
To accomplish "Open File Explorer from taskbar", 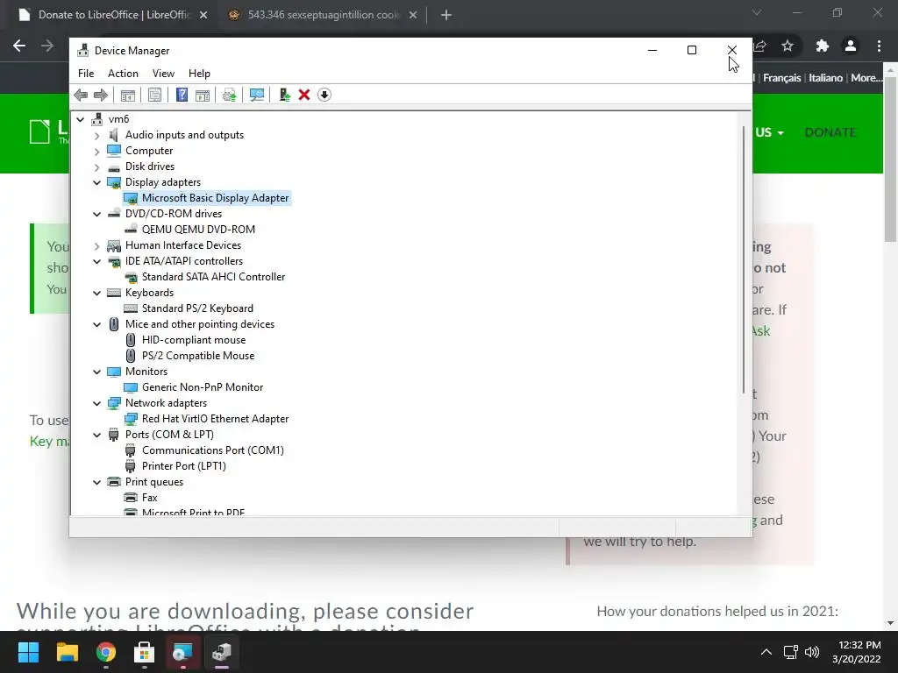I will pyautogui.click(x=67, y=652).
